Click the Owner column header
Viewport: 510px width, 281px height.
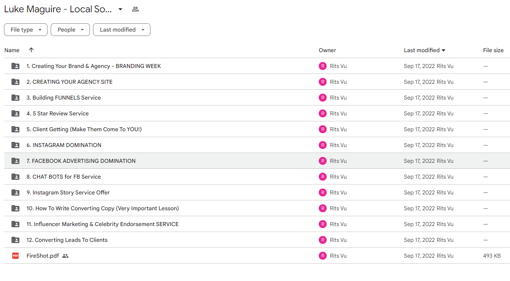327,50
